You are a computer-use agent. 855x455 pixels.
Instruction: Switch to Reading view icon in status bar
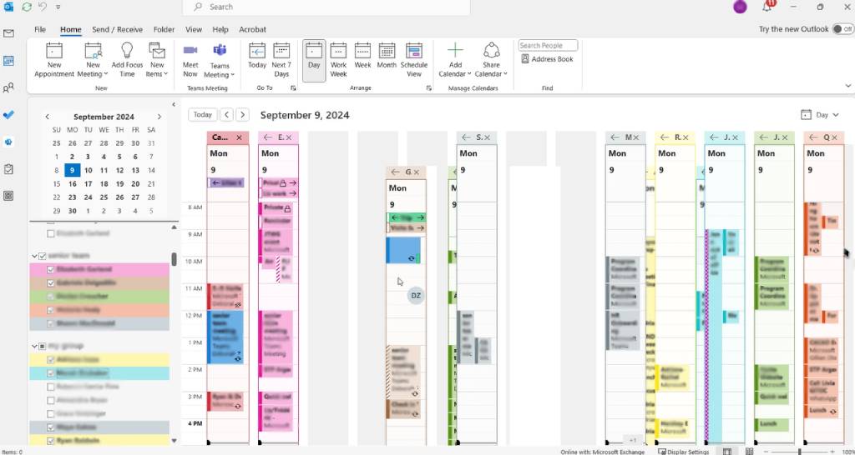pos(750,452)
